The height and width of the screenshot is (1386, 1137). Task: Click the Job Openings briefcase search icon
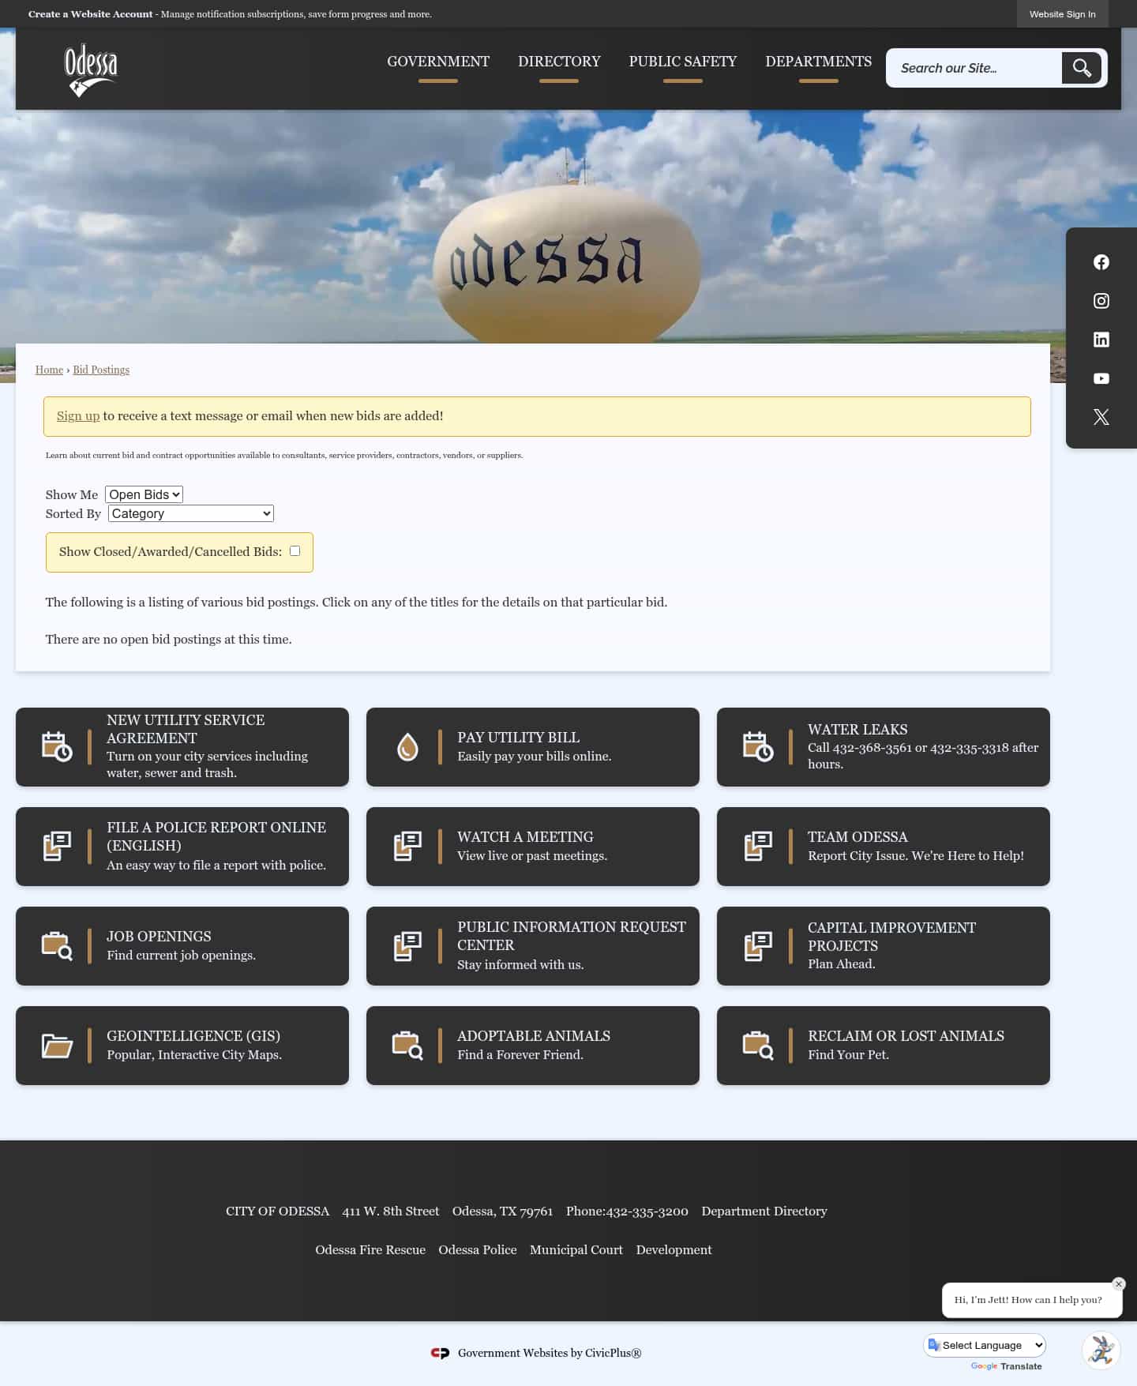(57, 945)
